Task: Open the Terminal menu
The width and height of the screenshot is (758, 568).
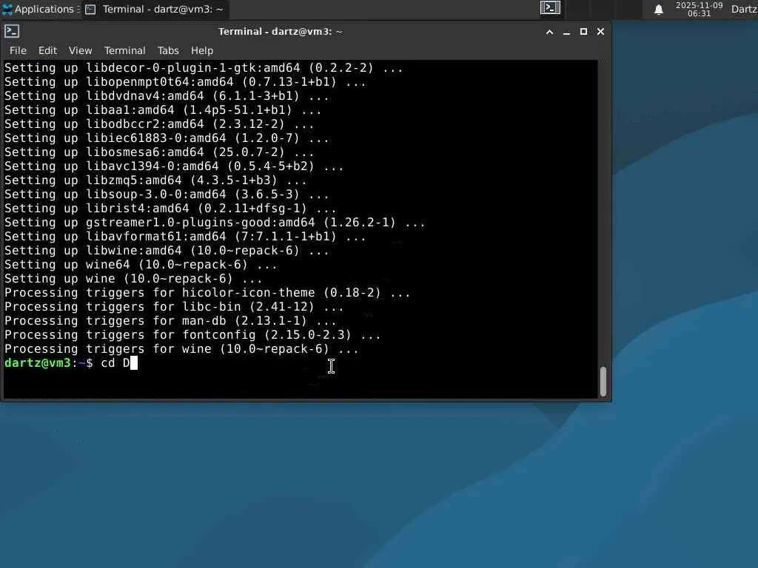Action: [124, 50]
